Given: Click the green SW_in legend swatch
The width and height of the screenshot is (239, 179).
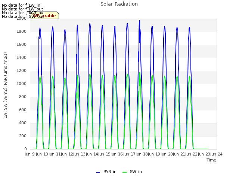Looking at the screenshot, I should click(x=124, y=172).
